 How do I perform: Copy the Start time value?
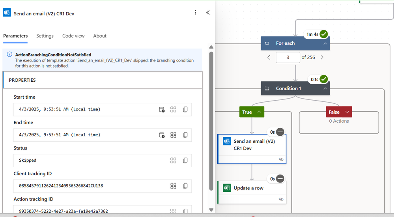(x=185, y=109)
